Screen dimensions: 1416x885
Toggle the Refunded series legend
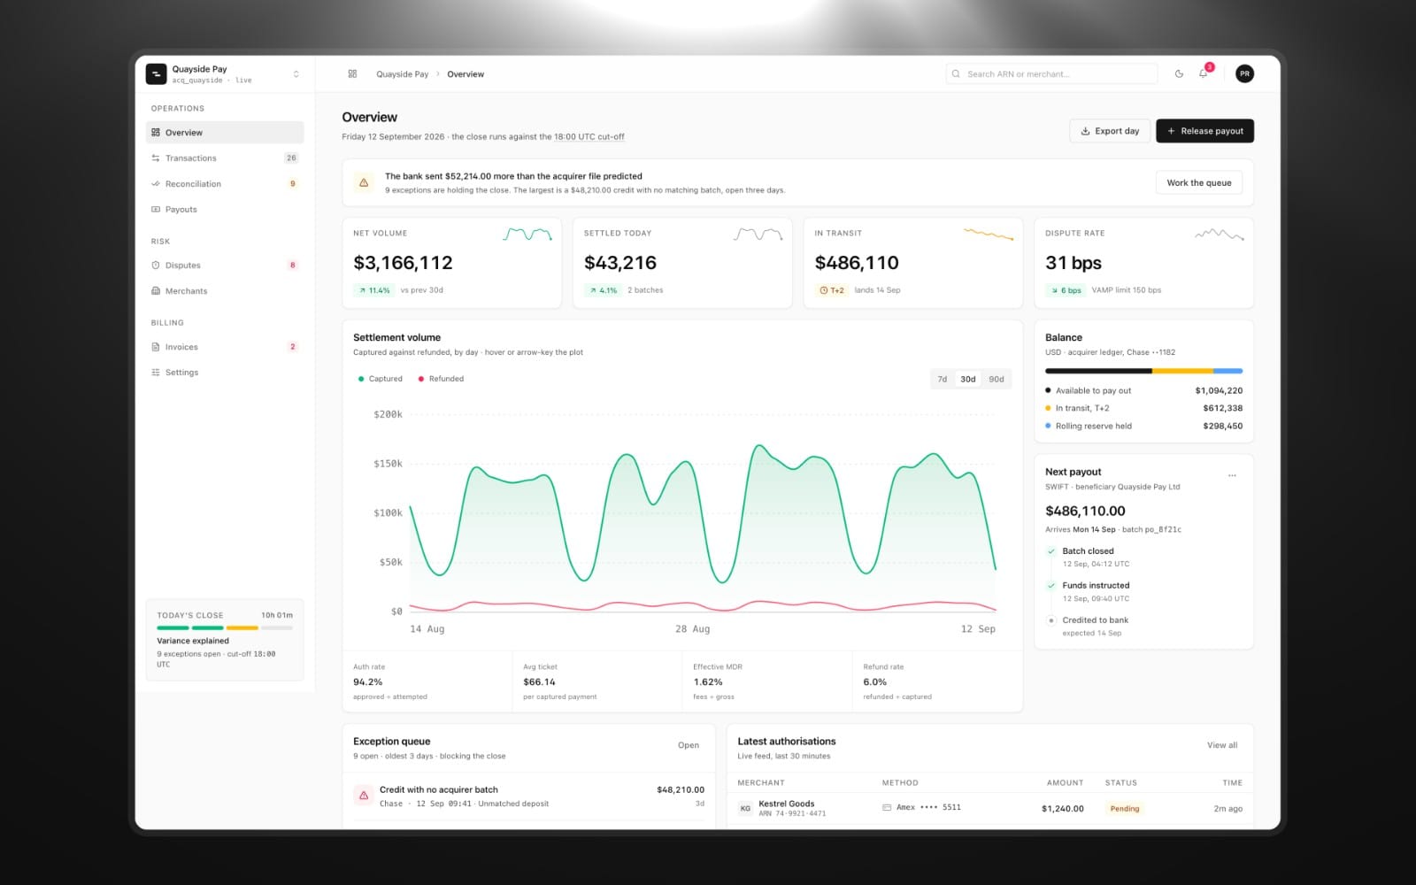click(x=441, y=379)
